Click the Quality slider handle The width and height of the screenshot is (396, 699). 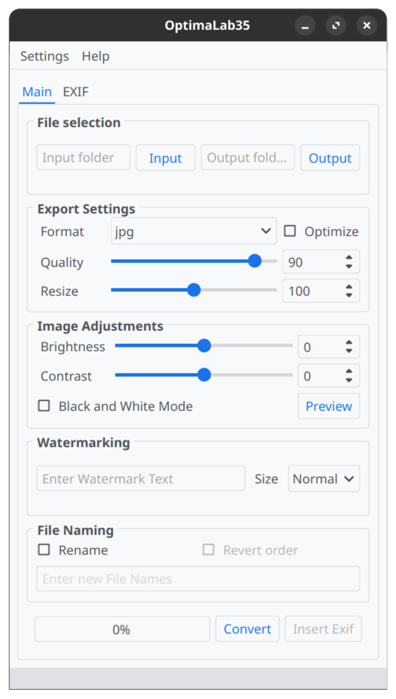click(x=255, y=261)
